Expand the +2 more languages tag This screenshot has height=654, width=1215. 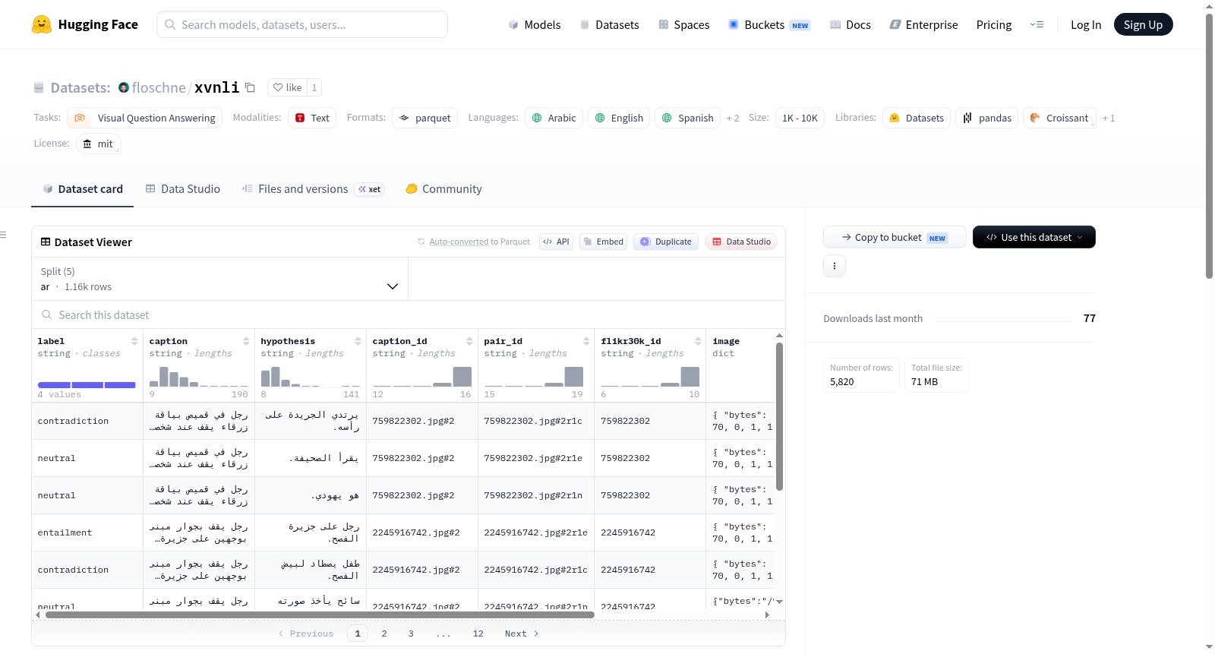point(733,118)
